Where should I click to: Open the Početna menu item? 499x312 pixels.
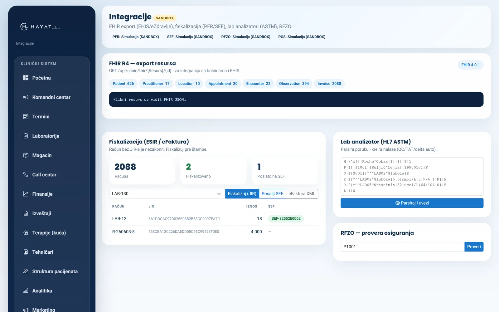coord(52,78)
